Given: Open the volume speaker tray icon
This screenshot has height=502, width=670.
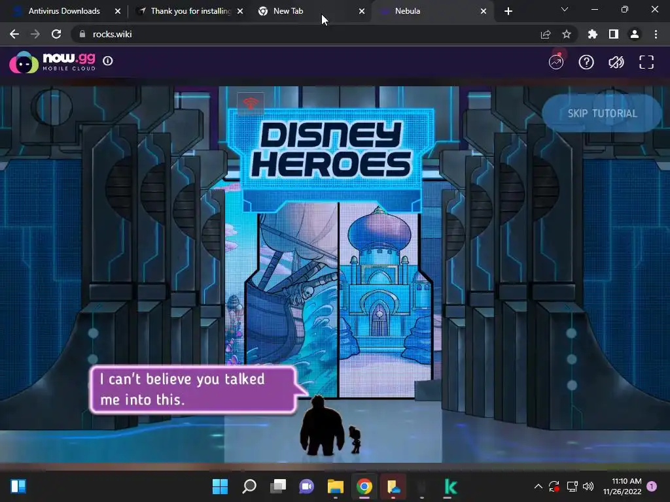Looking at the screenshot, I should [588, 486].
